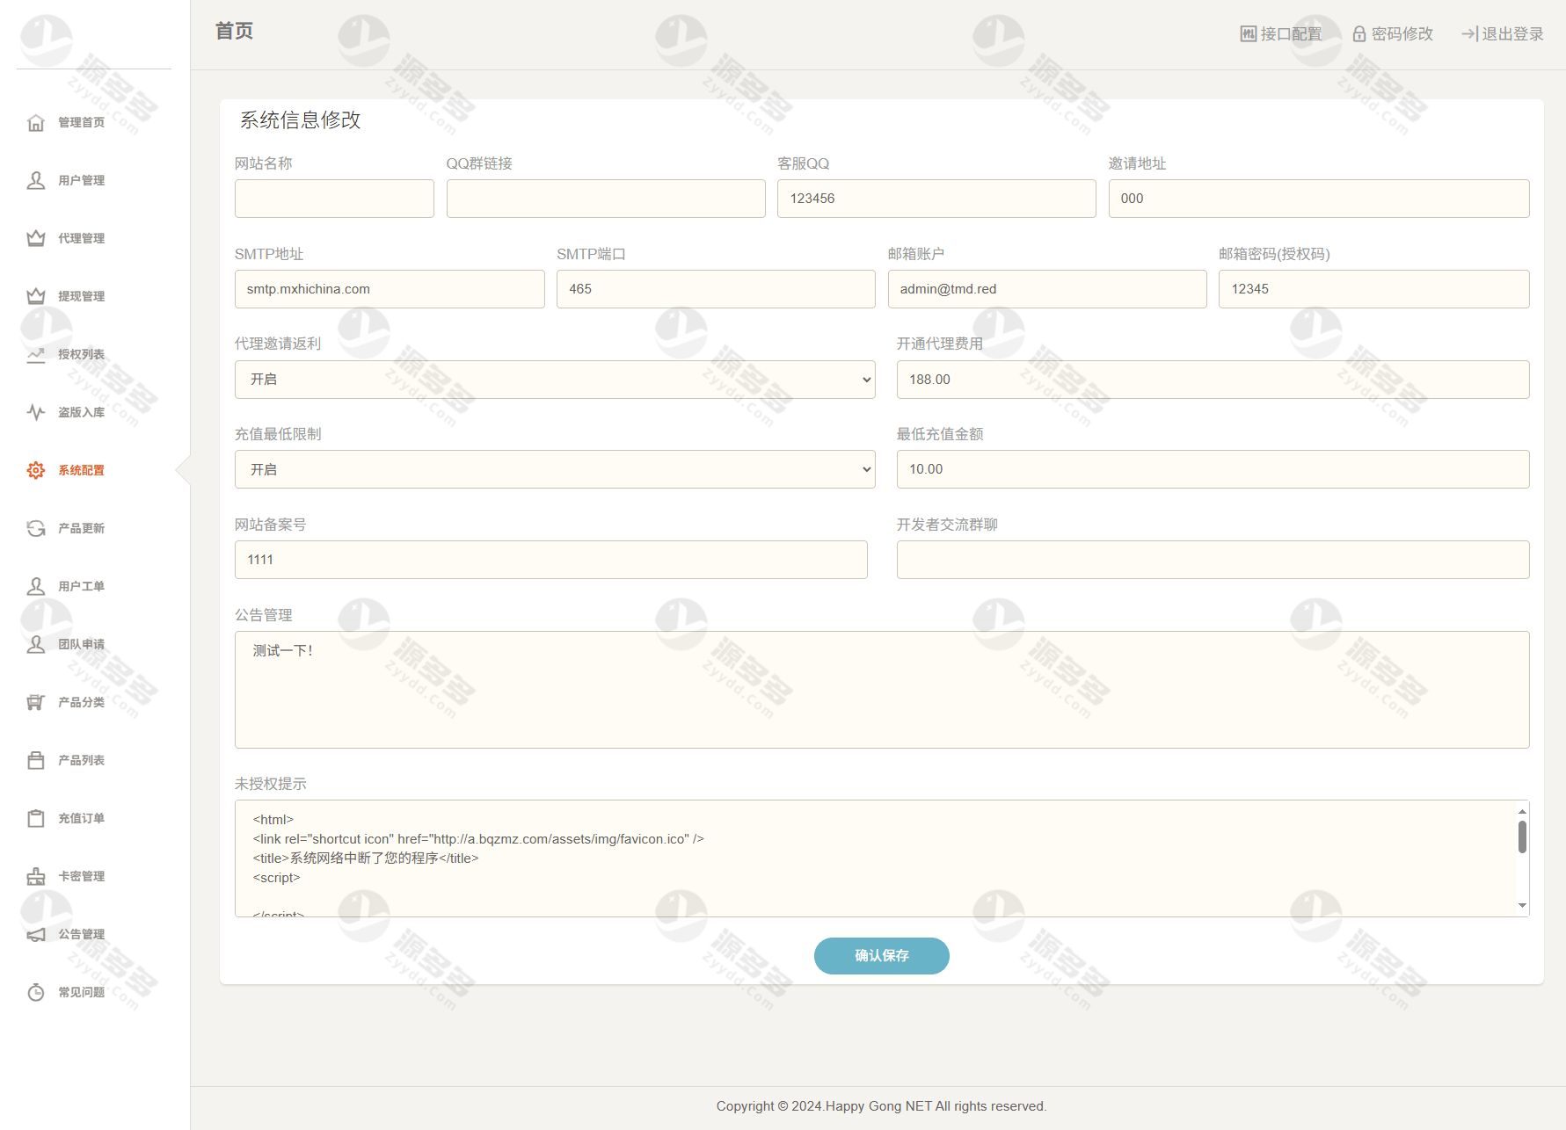The height and width of the screenshot is (1130, 1566).
Task: Click the 接口配置 link text
Action: [1291, 33]
